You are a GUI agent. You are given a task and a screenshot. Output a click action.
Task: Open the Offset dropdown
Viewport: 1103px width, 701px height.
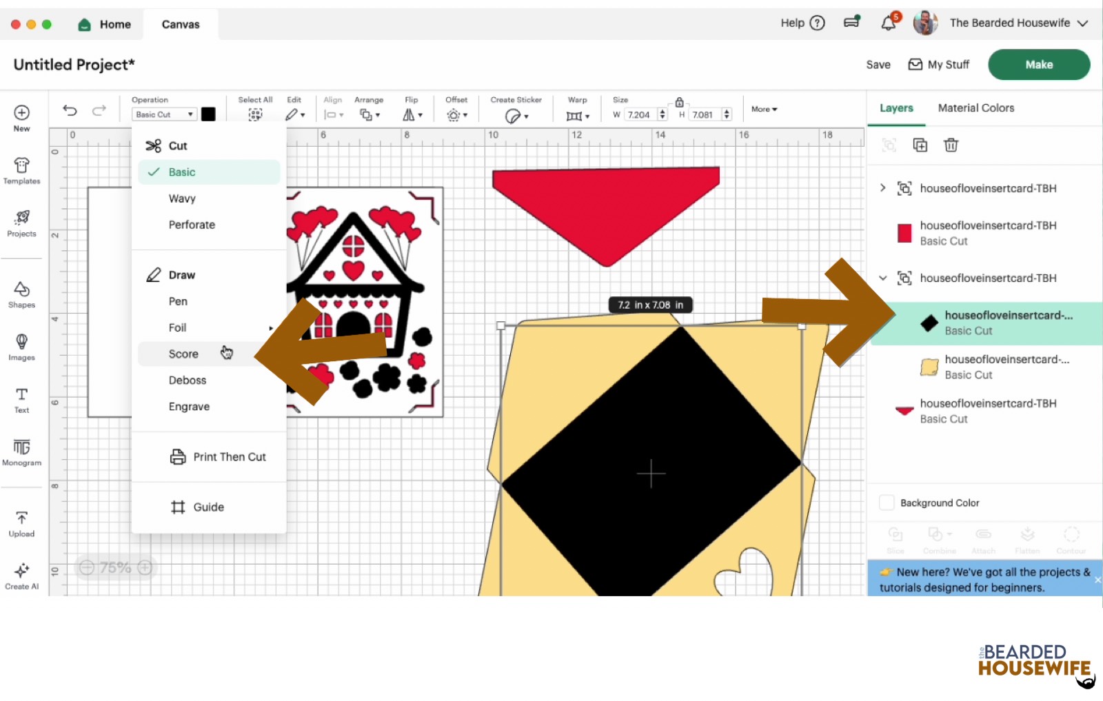tap(456, 115)
